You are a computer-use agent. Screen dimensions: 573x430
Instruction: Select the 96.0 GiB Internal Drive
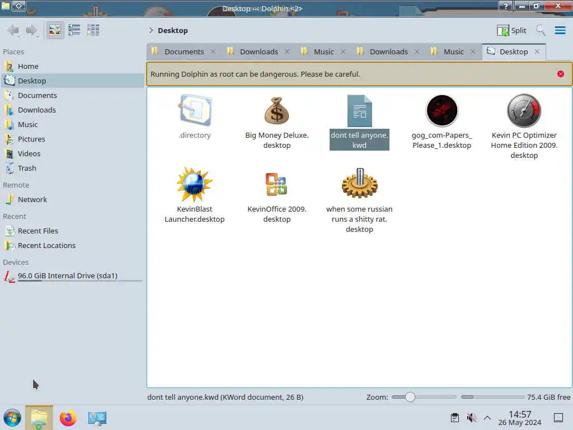pos(72,276)
